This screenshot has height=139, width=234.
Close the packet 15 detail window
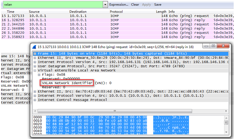pos(223,46)
